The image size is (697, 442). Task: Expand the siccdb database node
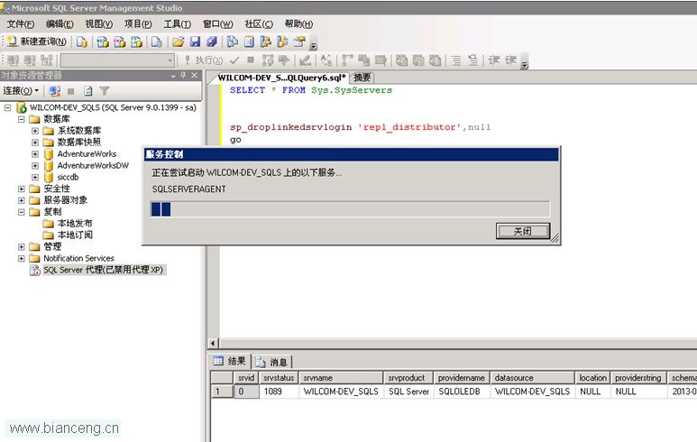point(35,177)
